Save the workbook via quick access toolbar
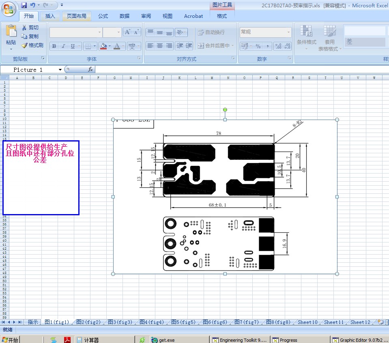Screen dimensions: 389x343 coord(24,5)
